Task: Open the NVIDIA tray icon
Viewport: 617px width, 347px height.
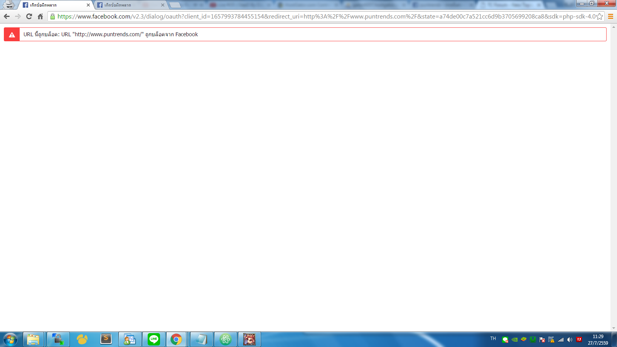Action: click(514, 340)
